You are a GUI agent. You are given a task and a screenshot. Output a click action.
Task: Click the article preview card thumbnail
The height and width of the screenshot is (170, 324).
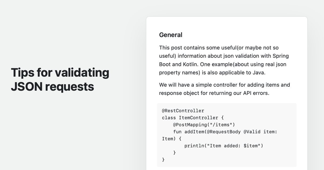227,93
